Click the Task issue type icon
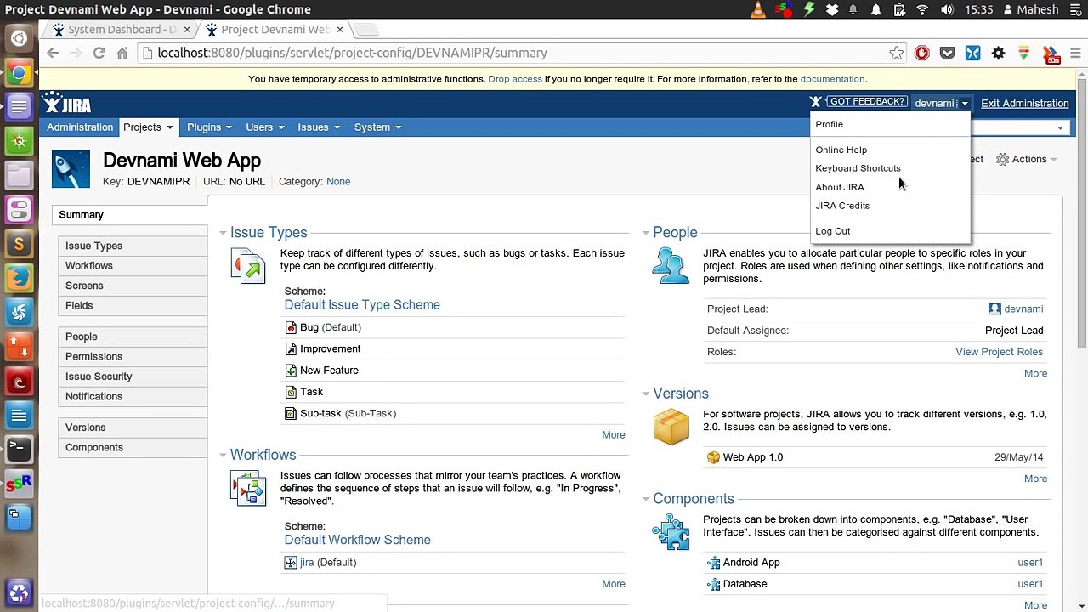The height and width of the screenshot is (612, 1088). 291,392
